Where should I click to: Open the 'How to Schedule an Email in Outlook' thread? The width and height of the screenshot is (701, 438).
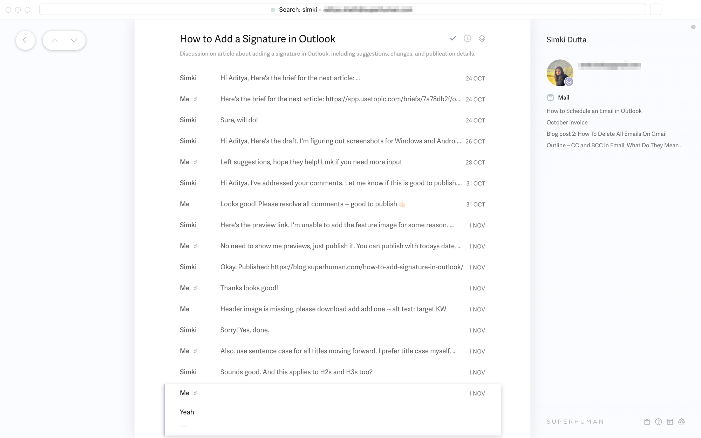tap(594, 110)
